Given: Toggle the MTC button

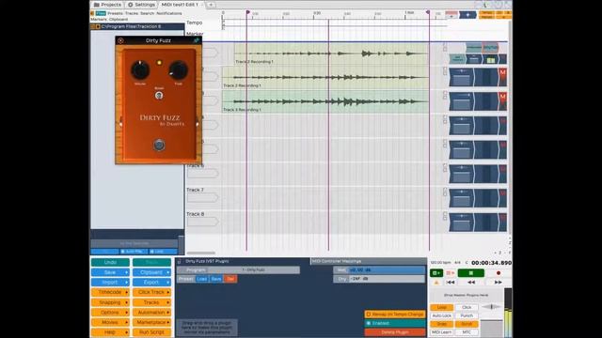Looking at the screenshot, I should pos(467,332).
